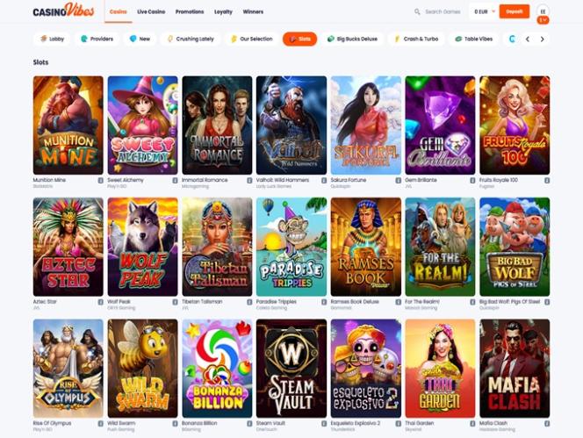583x438 pixels.
Task: Expand the 0 EUR balance dropdown
Action: (x=484, y=12)
